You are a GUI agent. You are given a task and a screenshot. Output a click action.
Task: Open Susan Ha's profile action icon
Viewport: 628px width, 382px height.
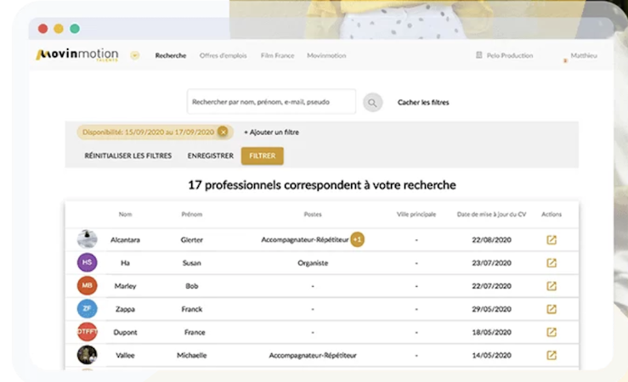[552, 263]
